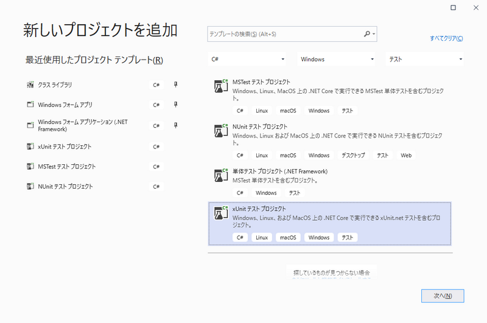Click the 次へ(N) button

click(443, 296)
